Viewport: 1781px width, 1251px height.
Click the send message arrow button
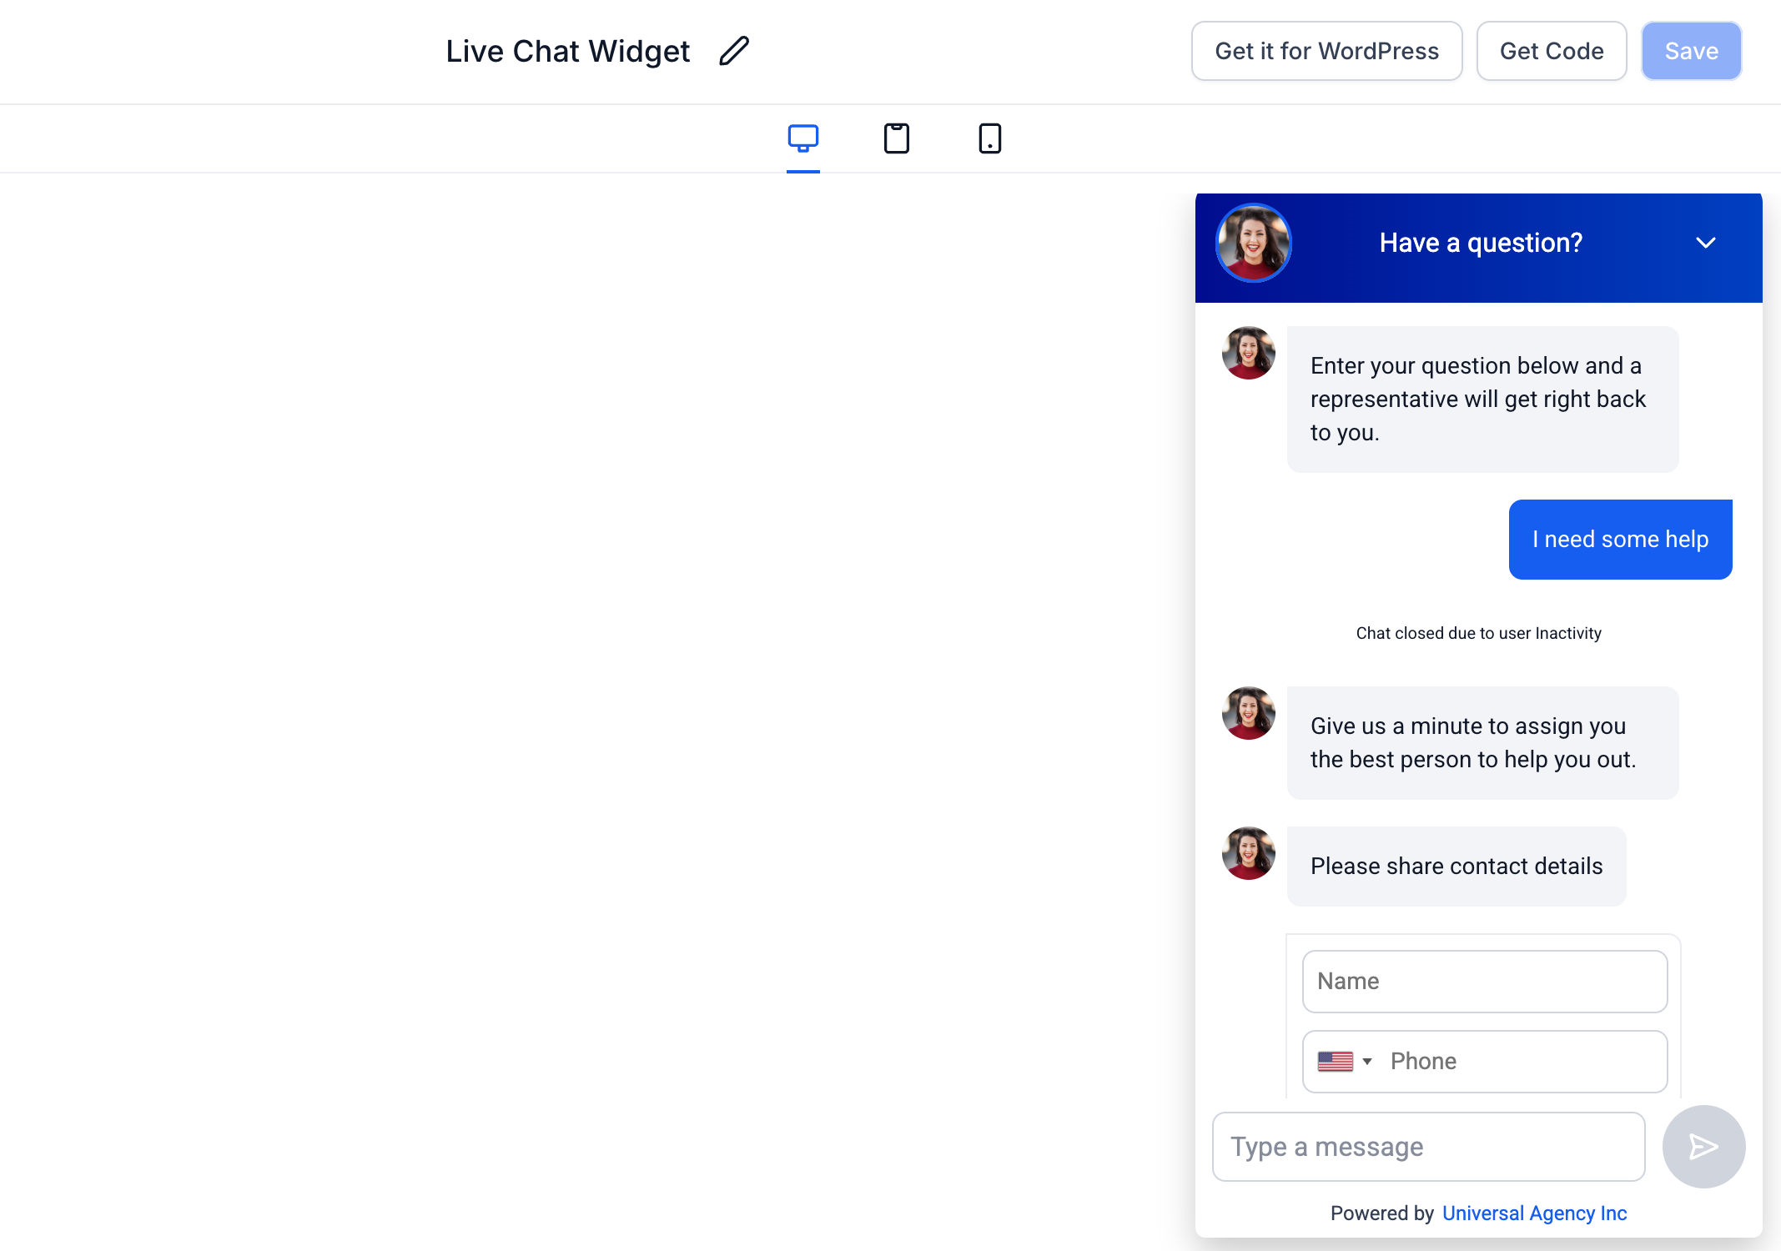tap(1703, 1147)
